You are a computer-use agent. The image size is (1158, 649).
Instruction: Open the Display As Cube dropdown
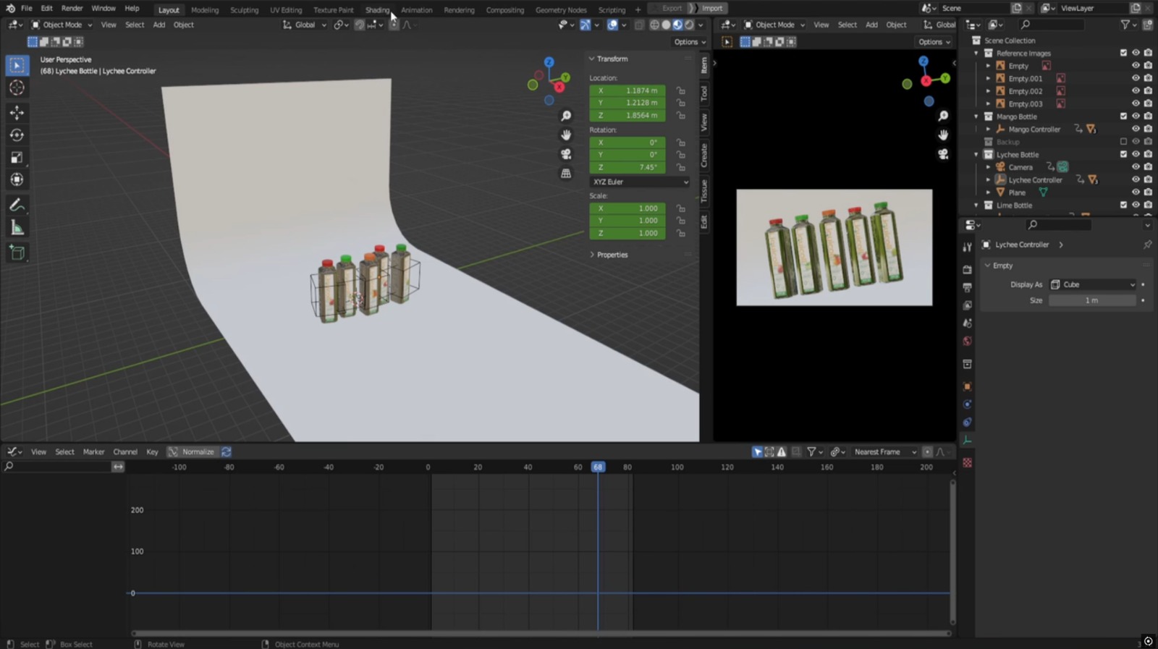[1092, 284]
